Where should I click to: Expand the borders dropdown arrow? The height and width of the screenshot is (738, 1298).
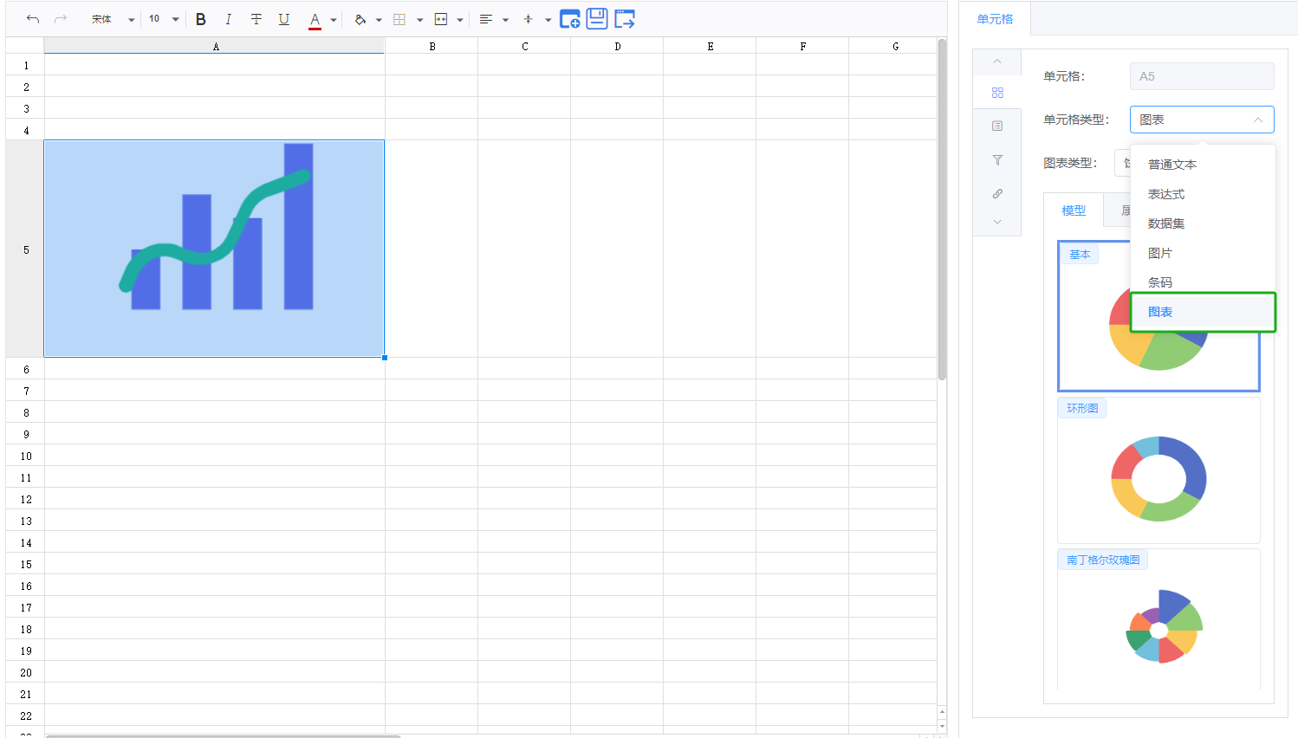click(x=419, y=20)
